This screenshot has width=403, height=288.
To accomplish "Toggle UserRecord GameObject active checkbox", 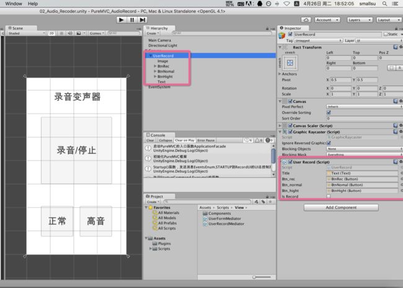I will tap(290, 34).
